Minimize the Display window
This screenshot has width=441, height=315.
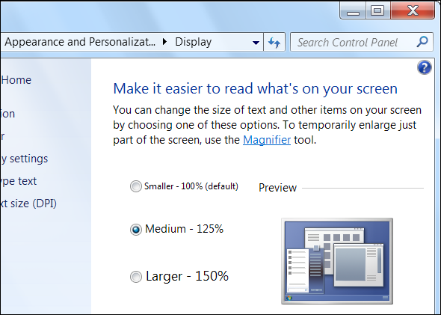click(353, 10)
